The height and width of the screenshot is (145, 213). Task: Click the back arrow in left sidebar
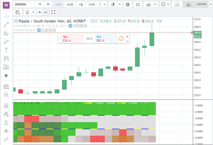click(6, 76)
